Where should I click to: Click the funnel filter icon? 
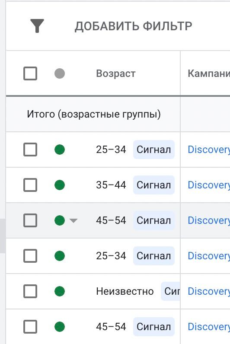coord(37,25)
